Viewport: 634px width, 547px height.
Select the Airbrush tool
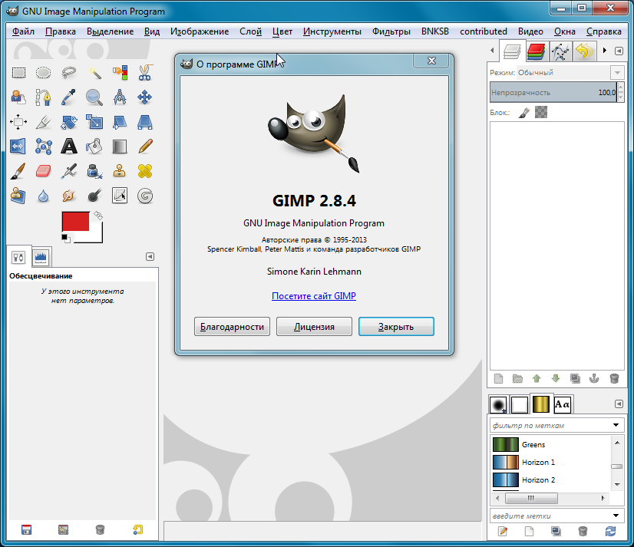pos(69,171)
